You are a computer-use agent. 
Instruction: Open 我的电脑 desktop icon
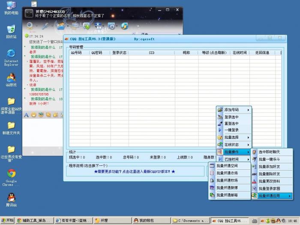[11, 8]
